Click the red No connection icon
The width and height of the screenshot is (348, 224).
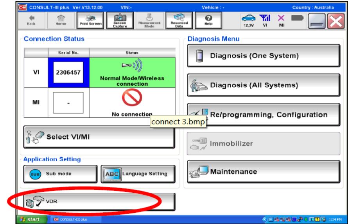(x=132, y=97)
